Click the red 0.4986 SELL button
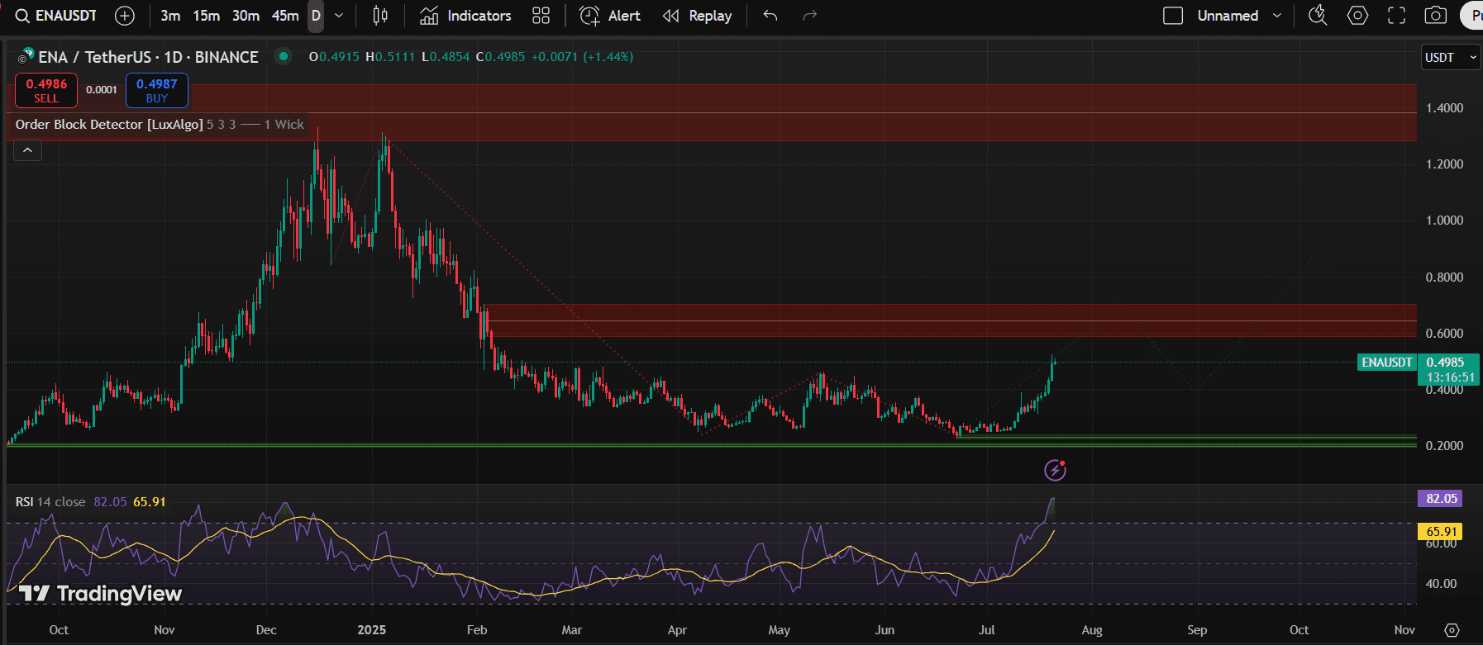 tap(46, 91)
